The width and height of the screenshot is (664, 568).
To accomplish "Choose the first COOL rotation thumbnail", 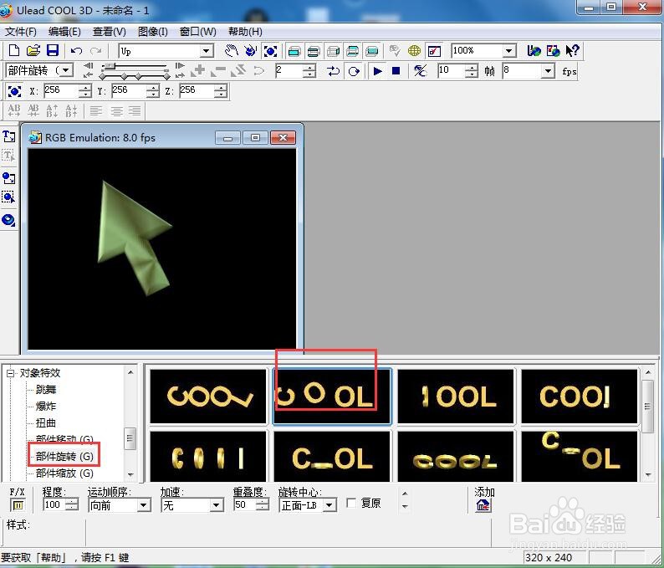I will 208,397.
